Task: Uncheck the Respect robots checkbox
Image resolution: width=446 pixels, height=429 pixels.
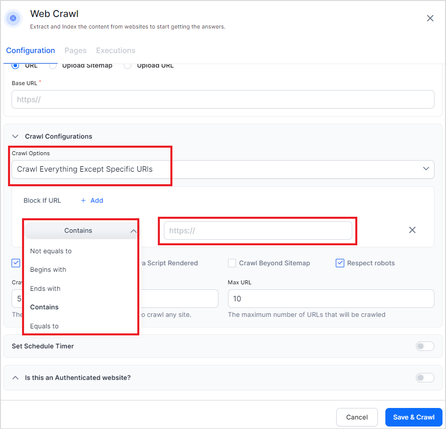Action: coord(340,263)
